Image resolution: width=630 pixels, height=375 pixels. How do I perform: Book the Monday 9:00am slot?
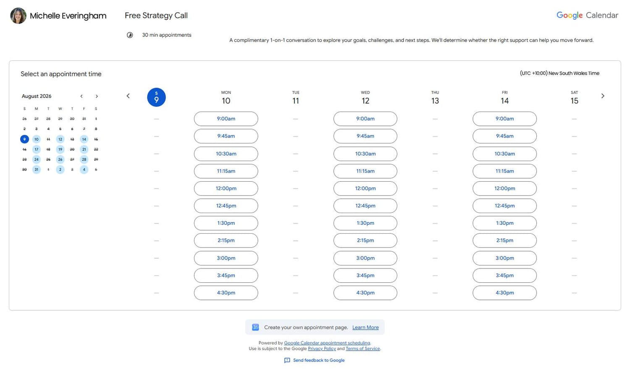[x=226, y=119]
